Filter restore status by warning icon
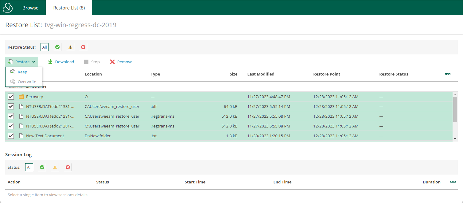The width and height of the screenshot is (463, 203). [x=70, y=47]
